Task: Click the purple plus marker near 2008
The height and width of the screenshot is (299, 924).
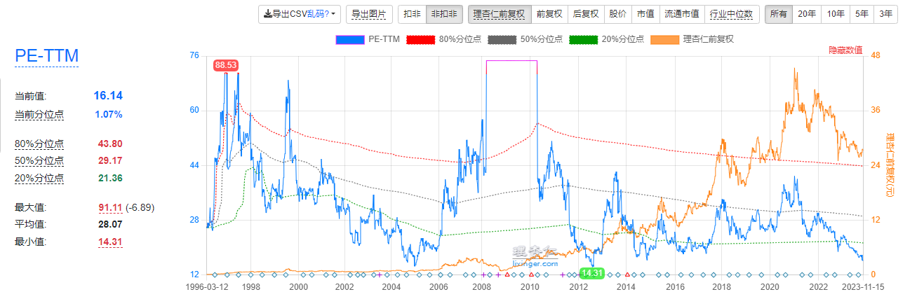Action: 483,274
